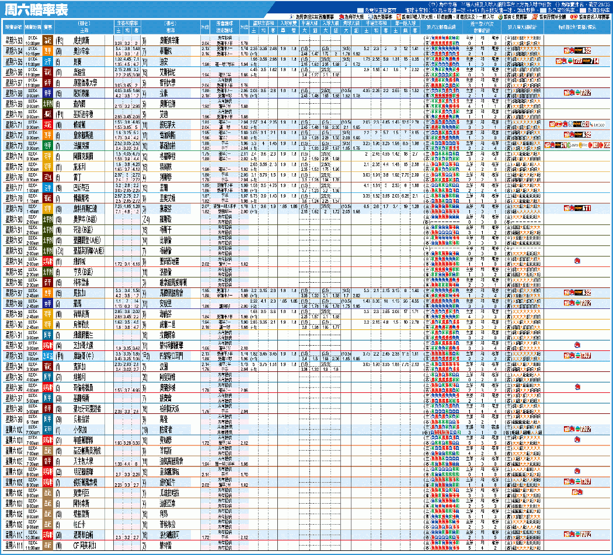
Task: Click the 角球大細 column header
Action: pyautogui.click(x=351, y=23)
